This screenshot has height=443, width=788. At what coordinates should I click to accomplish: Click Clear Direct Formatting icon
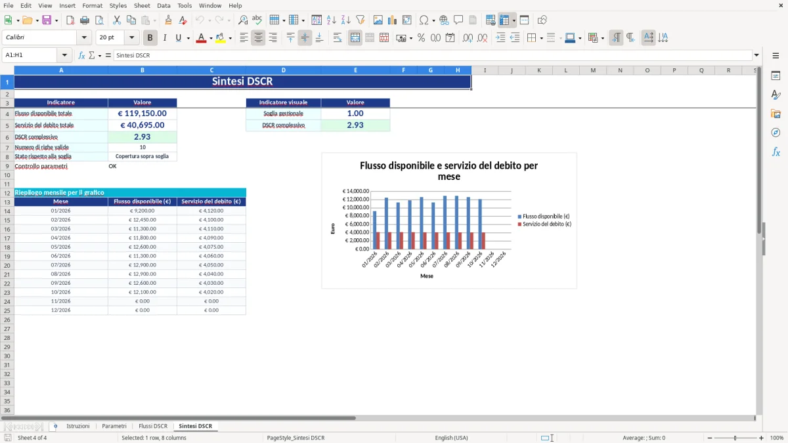pos(183,20)
